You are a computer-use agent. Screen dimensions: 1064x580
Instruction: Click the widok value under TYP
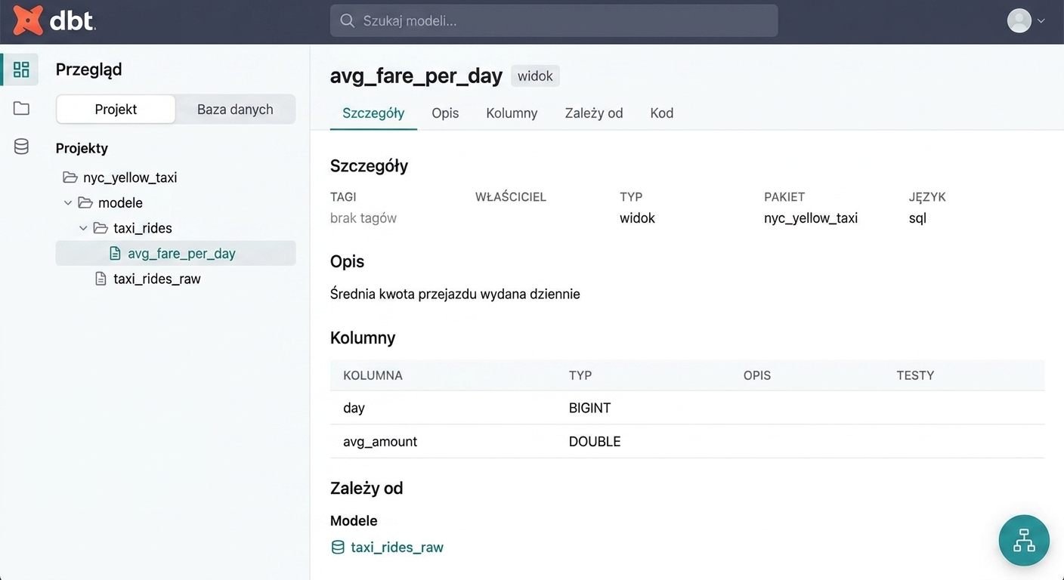pos(637,218)
